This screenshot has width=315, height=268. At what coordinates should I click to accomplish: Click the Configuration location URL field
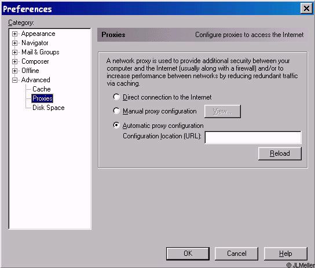coord(253,138)
